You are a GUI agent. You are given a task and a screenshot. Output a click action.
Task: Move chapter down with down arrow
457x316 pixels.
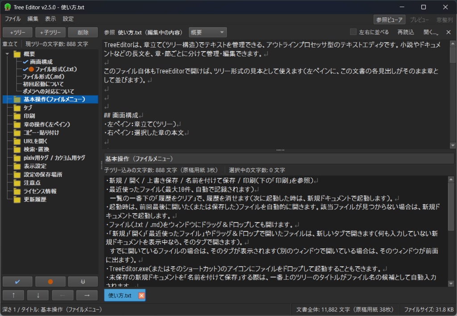(38, 295)
